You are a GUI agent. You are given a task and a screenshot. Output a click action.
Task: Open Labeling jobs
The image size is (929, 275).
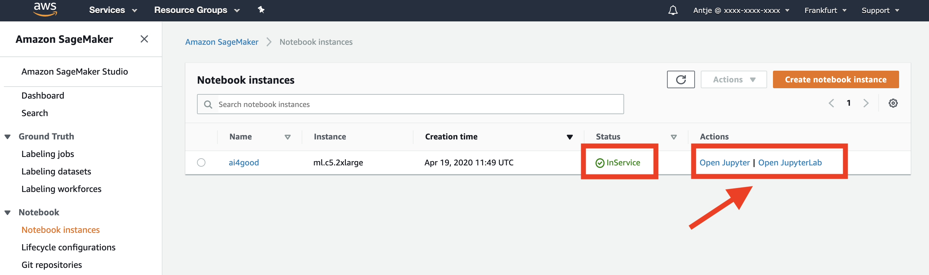click(x=47, y=154)
